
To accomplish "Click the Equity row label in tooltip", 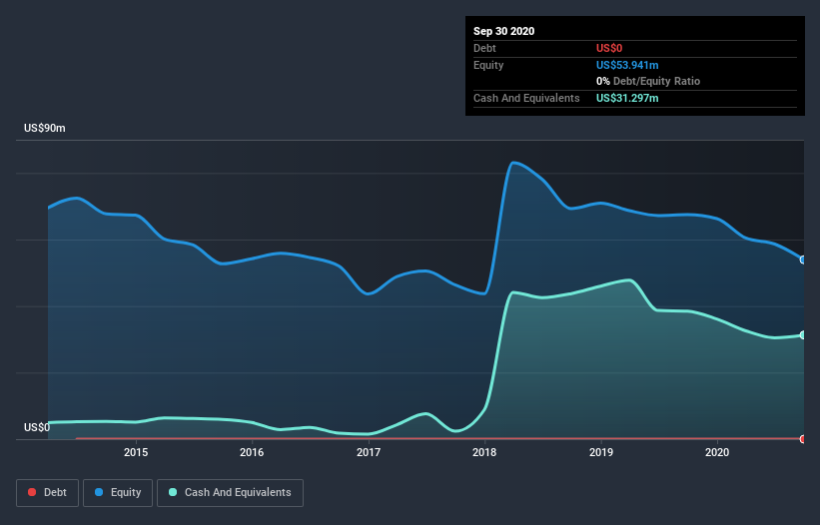I will click(x=488, y=65).
